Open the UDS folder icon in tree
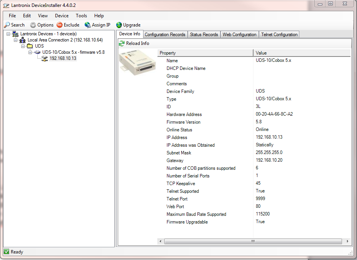This screenshot has height=260, width=357. pos(30,46)
